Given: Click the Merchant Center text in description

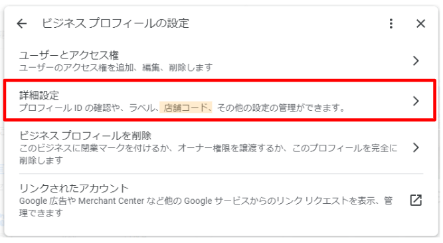Looking at the screenshot, I should pyautogui.click(x=111, y=201).
